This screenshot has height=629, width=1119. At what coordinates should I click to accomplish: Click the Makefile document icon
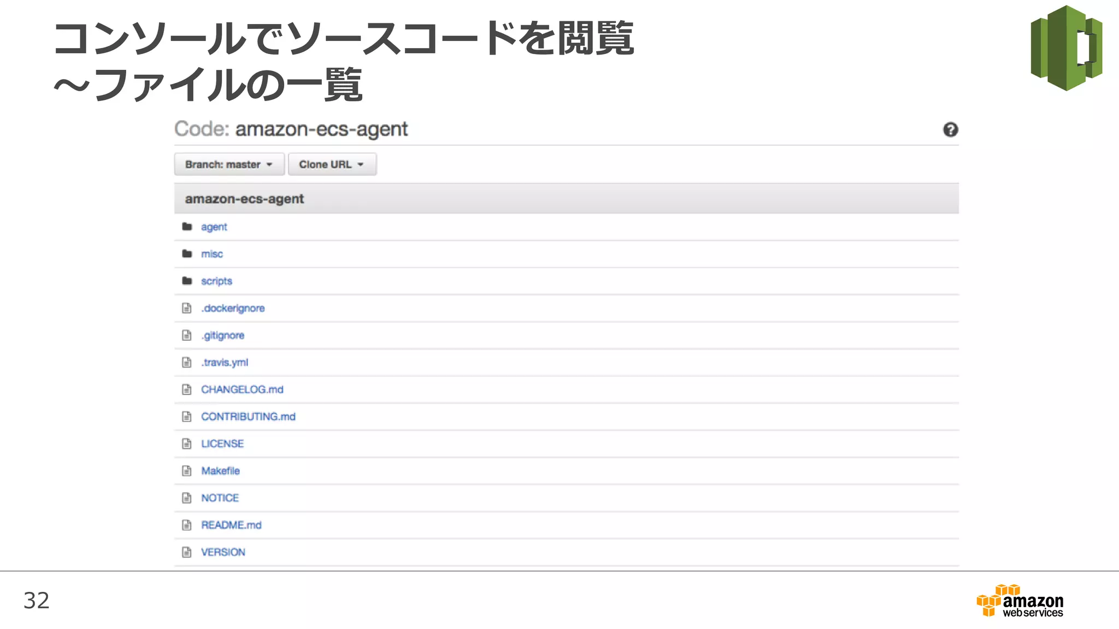pyautogui.click(x=187, y=471)
